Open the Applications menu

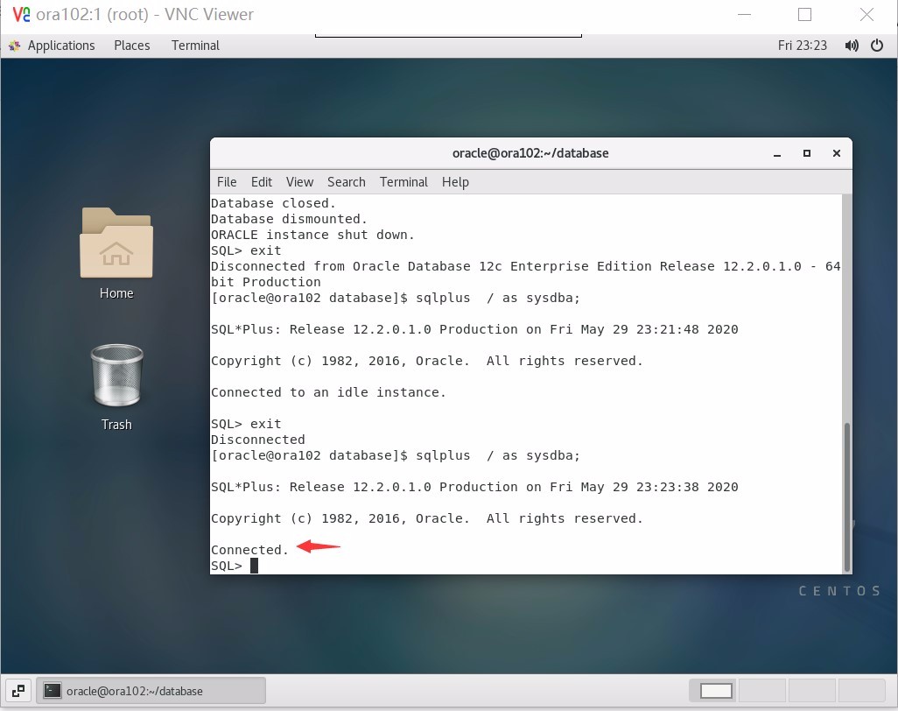(61, 46)
